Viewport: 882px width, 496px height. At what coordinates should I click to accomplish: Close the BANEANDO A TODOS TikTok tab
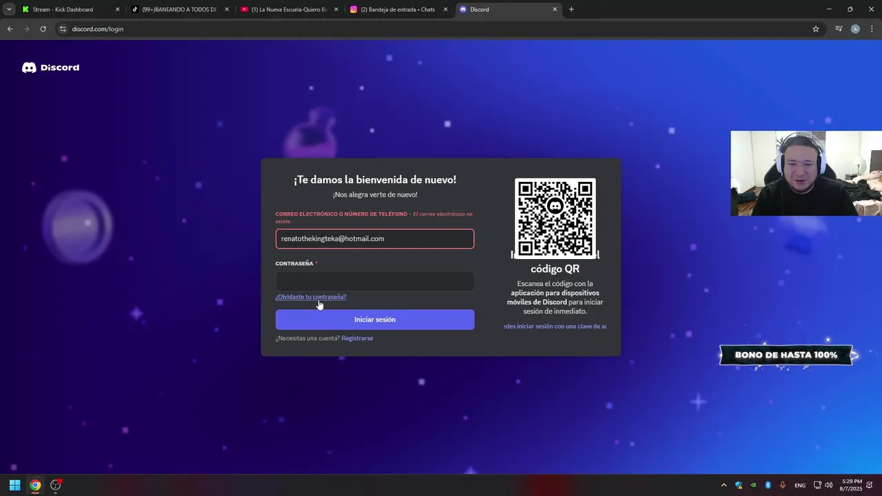coord(227,10)
